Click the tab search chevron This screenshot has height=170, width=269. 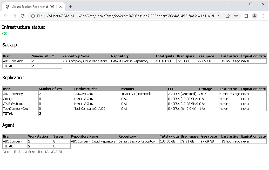point(227,4)
